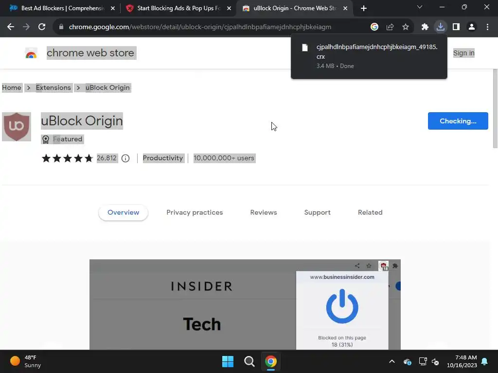Screen dimensions: 498x373
Task: Open downloaded crx file entry
Action: 369,56
